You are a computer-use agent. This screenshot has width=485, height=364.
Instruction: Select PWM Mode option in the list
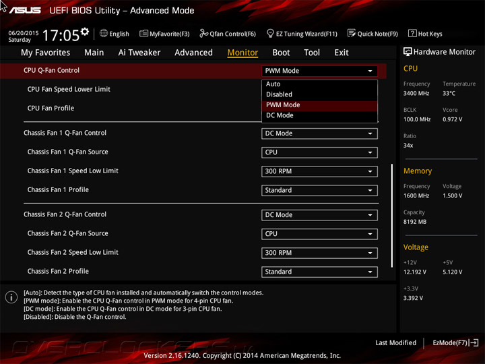coord(319,105)
